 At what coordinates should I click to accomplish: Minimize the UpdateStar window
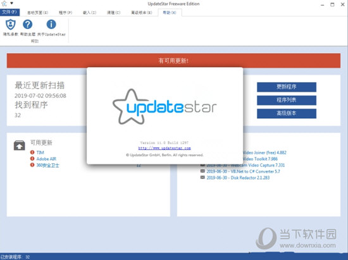point(323,4)
